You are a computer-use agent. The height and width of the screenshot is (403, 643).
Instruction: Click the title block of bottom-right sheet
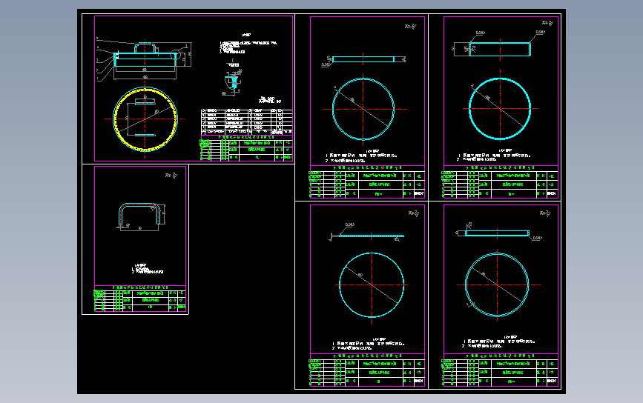tap(499, 370)
